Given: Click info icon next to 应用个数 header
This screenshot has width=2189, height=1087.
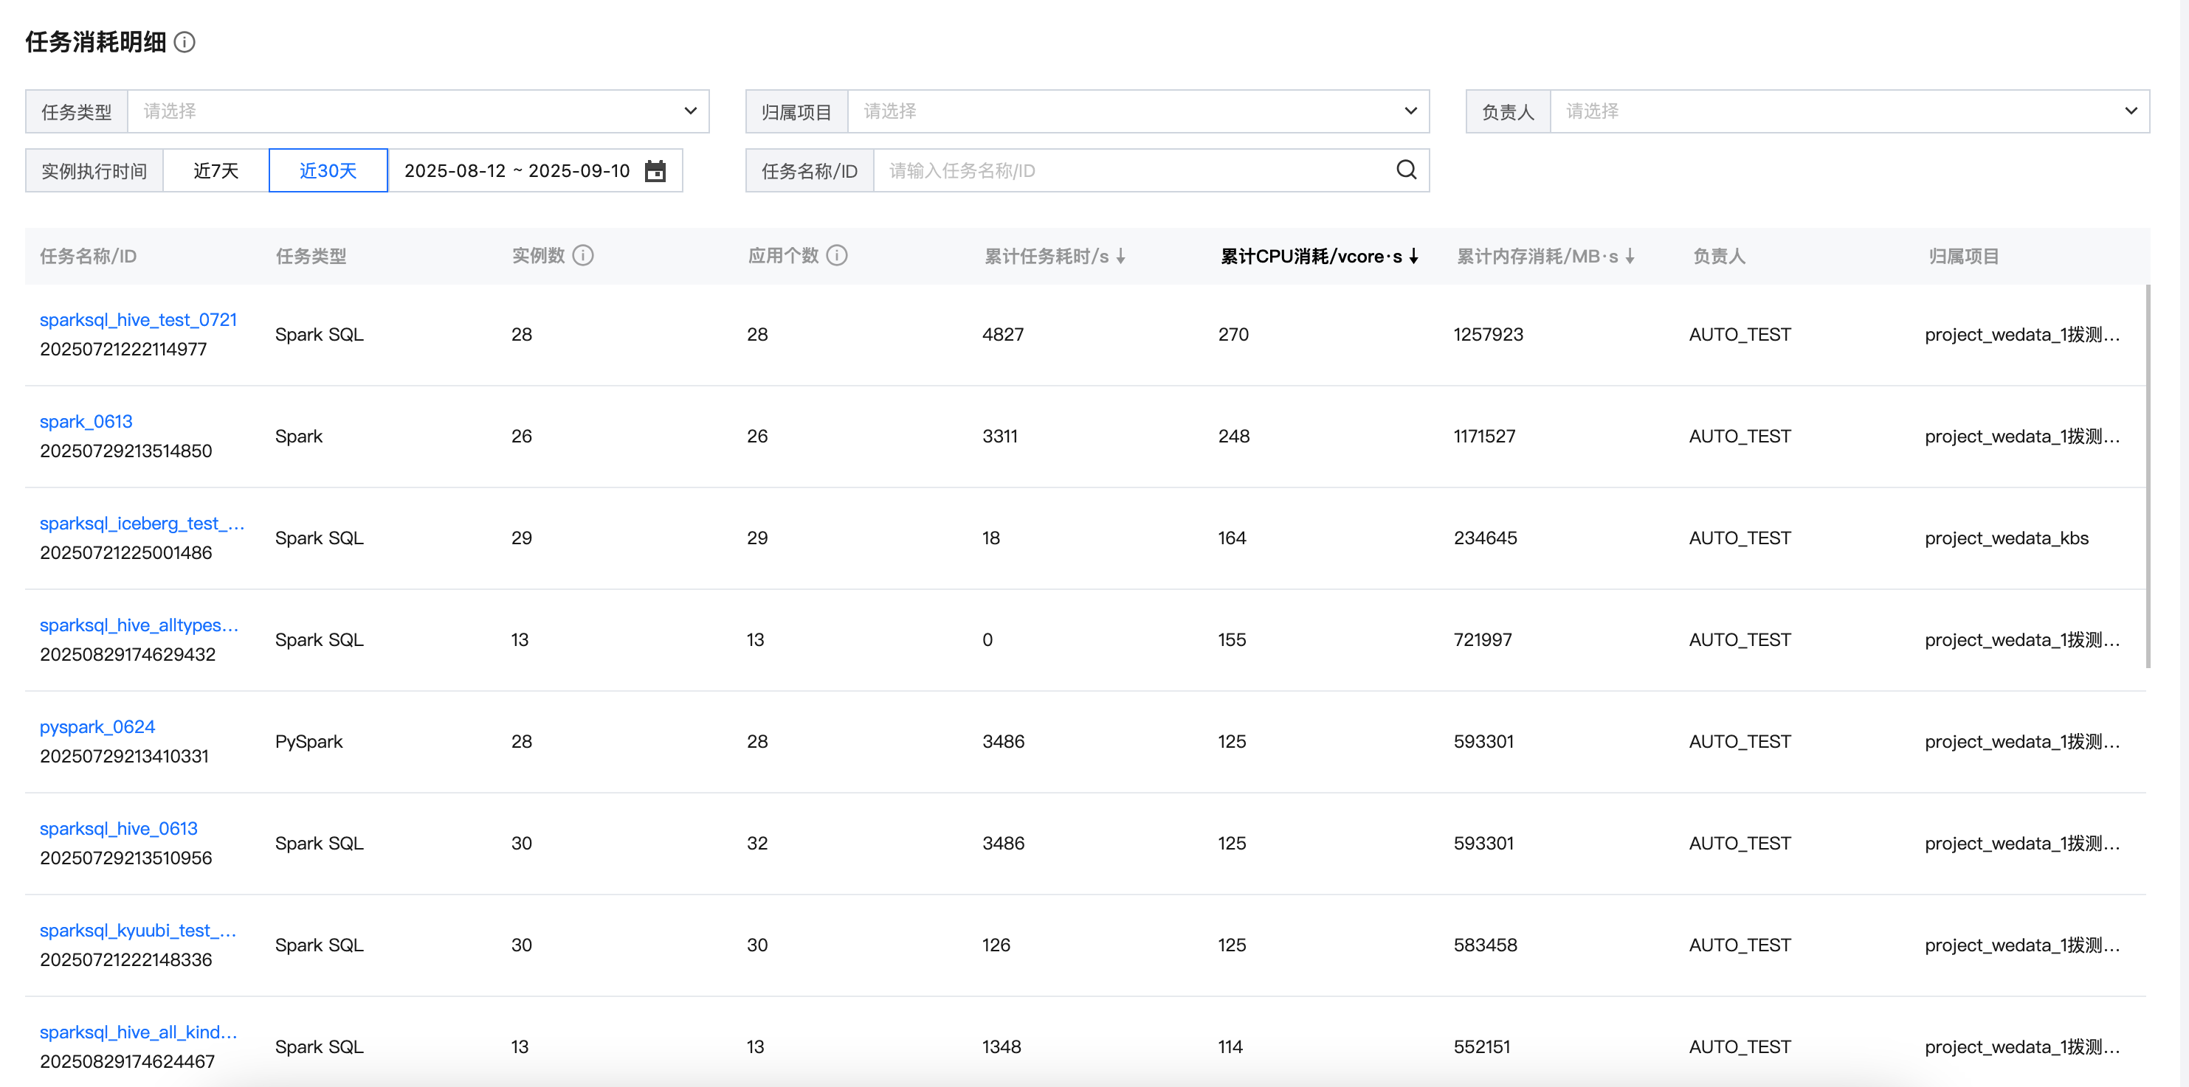Looking at the screenshot, I should [837, 256].
